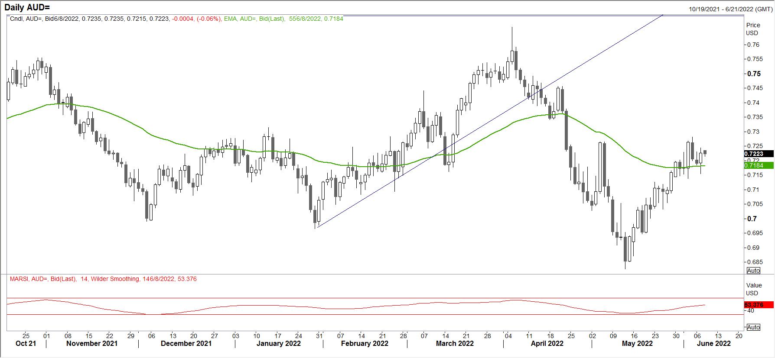This screenshot has height=358, width=775.
Task: Click the red MARSI indicator legend text
Action: pos(103,279)
